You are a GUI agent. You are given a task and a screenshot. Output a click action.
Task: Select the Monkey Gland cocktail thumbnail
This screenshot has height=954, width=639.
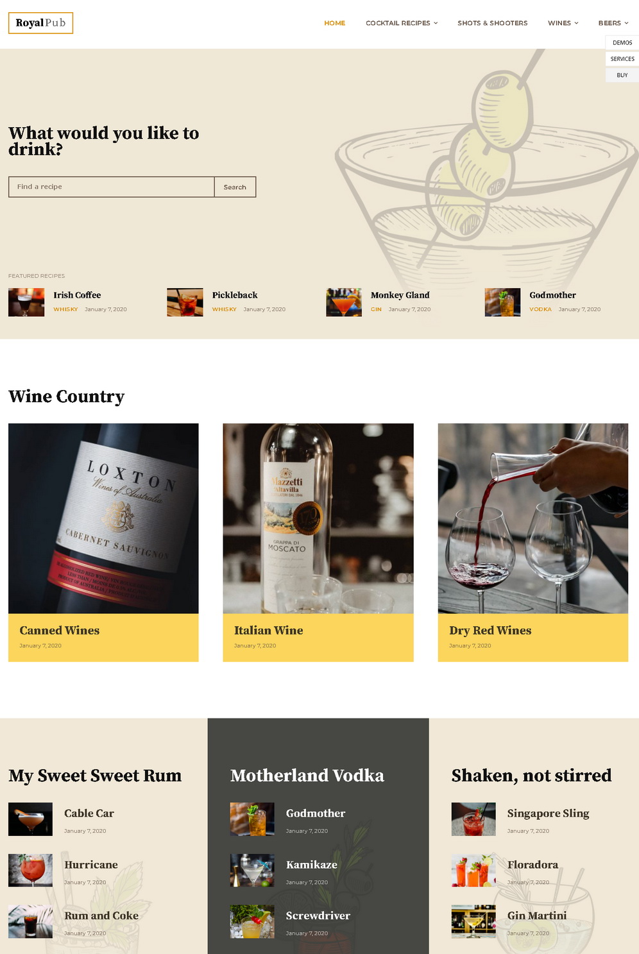click(344, 302)
